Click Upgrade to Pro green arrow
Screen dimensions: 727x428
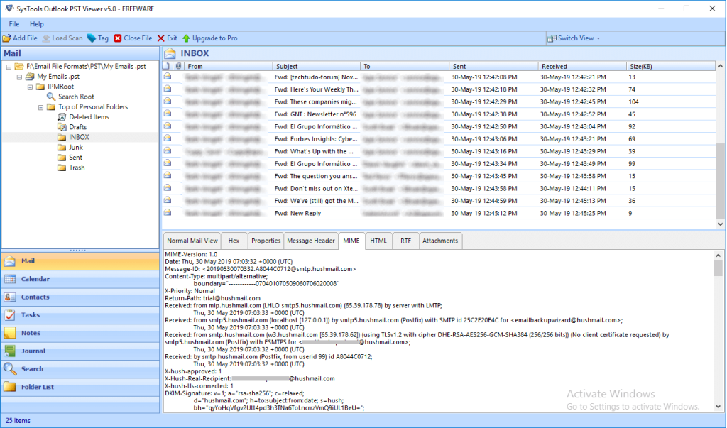click(187, 38)
